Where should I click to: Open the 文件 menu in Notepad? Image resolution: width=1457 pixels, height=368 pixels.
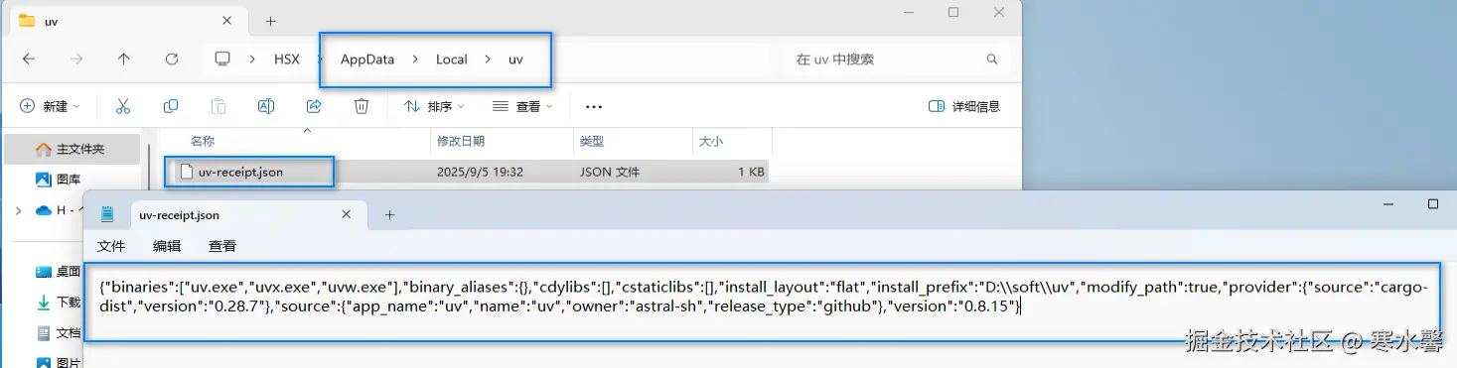click(111, 246)
